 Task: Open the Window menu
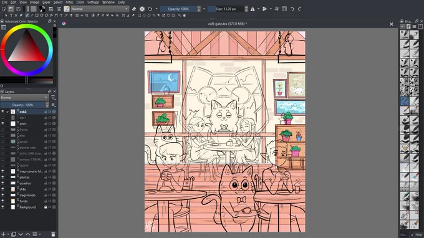[x=108, y=2]
